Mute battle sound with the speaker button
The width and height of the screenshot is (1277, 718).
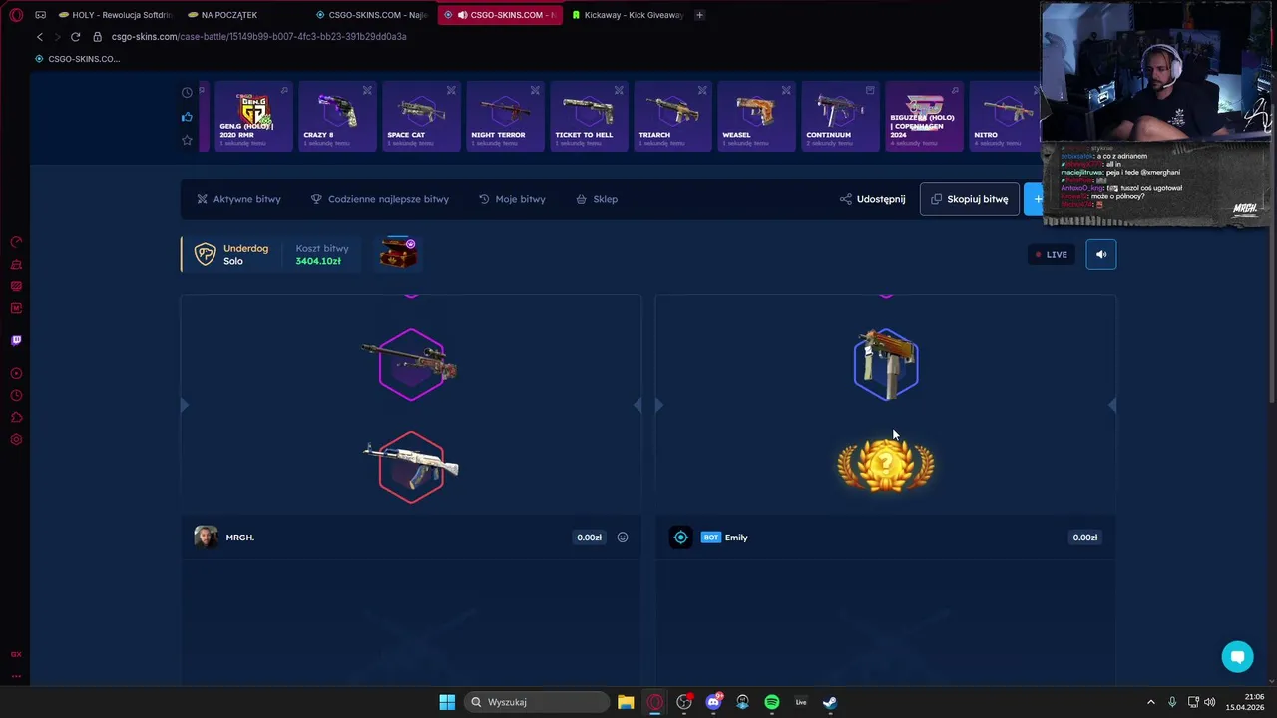coord(1101,254)
